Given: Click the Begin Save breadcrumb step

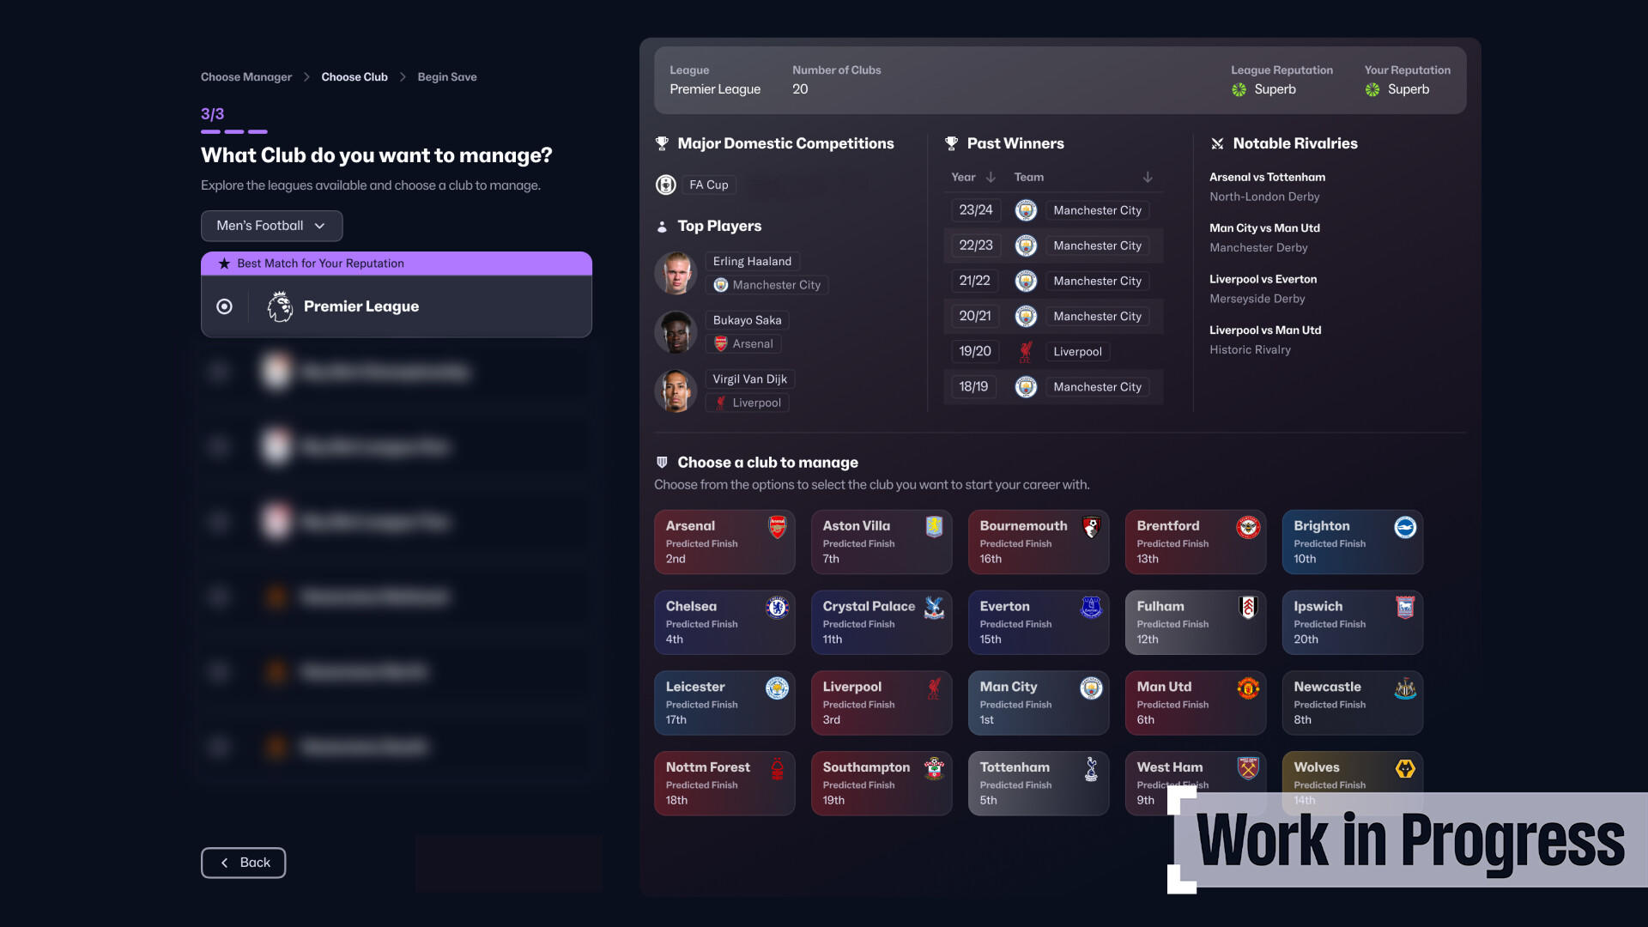Looking at the screenshot, I should [447, 77].
